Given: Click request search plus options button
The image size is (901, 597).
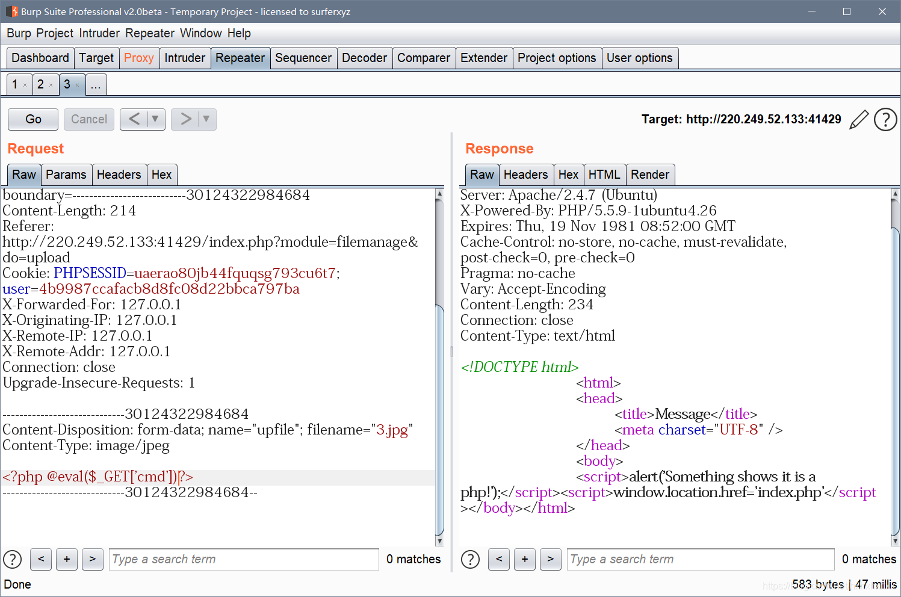Looking at the screenshot, I should click(67, 559).
